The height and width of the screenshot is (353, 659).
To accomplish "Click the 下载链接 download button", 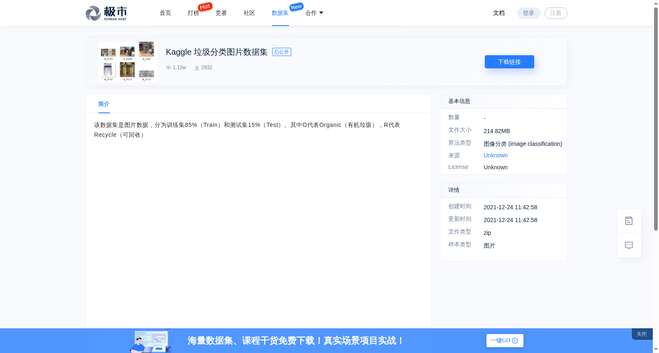I will [509, 62].
